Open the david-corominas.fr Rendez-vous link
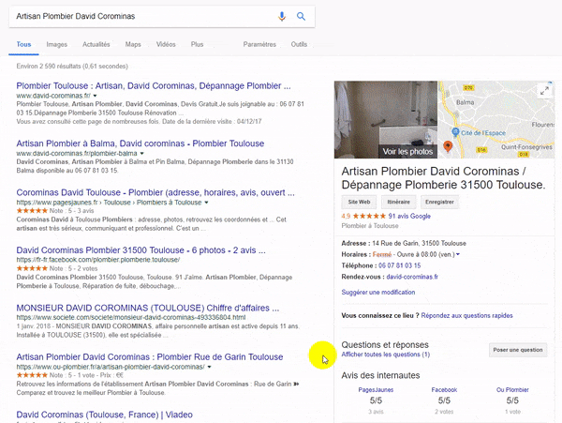The height and width of the screenshot is (423, 562). click(x=412, y=277)
